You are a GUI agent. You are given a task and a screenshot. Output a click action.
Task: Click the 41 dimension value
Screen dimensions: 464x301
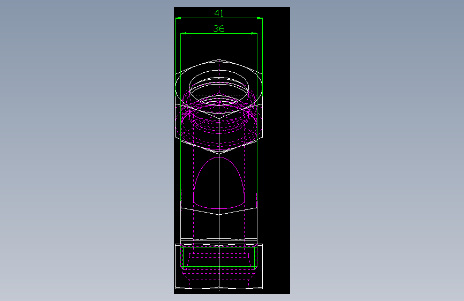219,13
